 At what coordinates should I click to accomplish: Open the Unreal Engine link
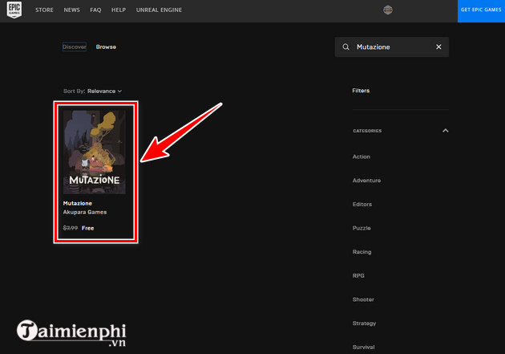[159, 10]
